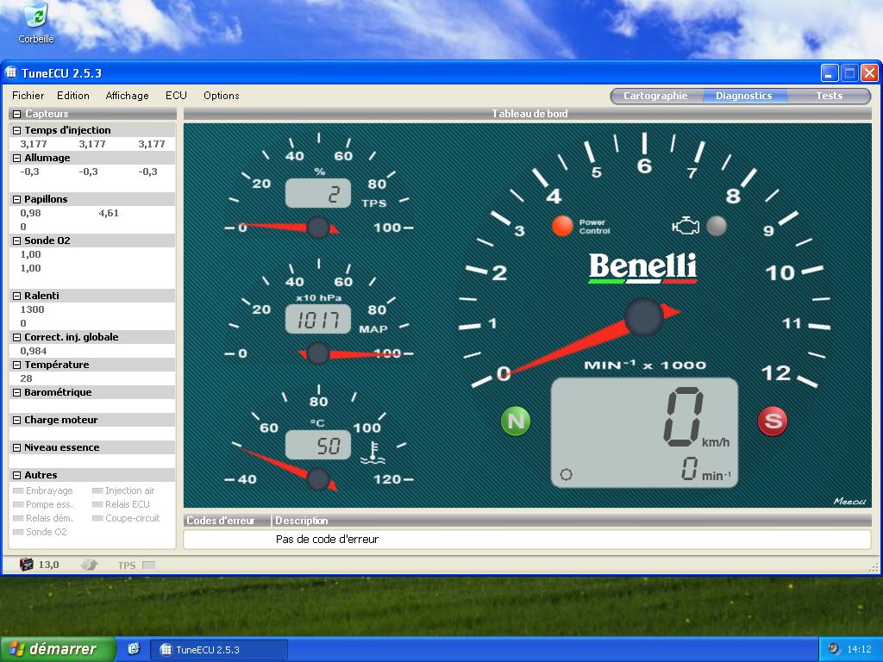Collapse the Correct. inj. globale section
The width and height of the screenshot is (883, 662).
pos(17,338)
